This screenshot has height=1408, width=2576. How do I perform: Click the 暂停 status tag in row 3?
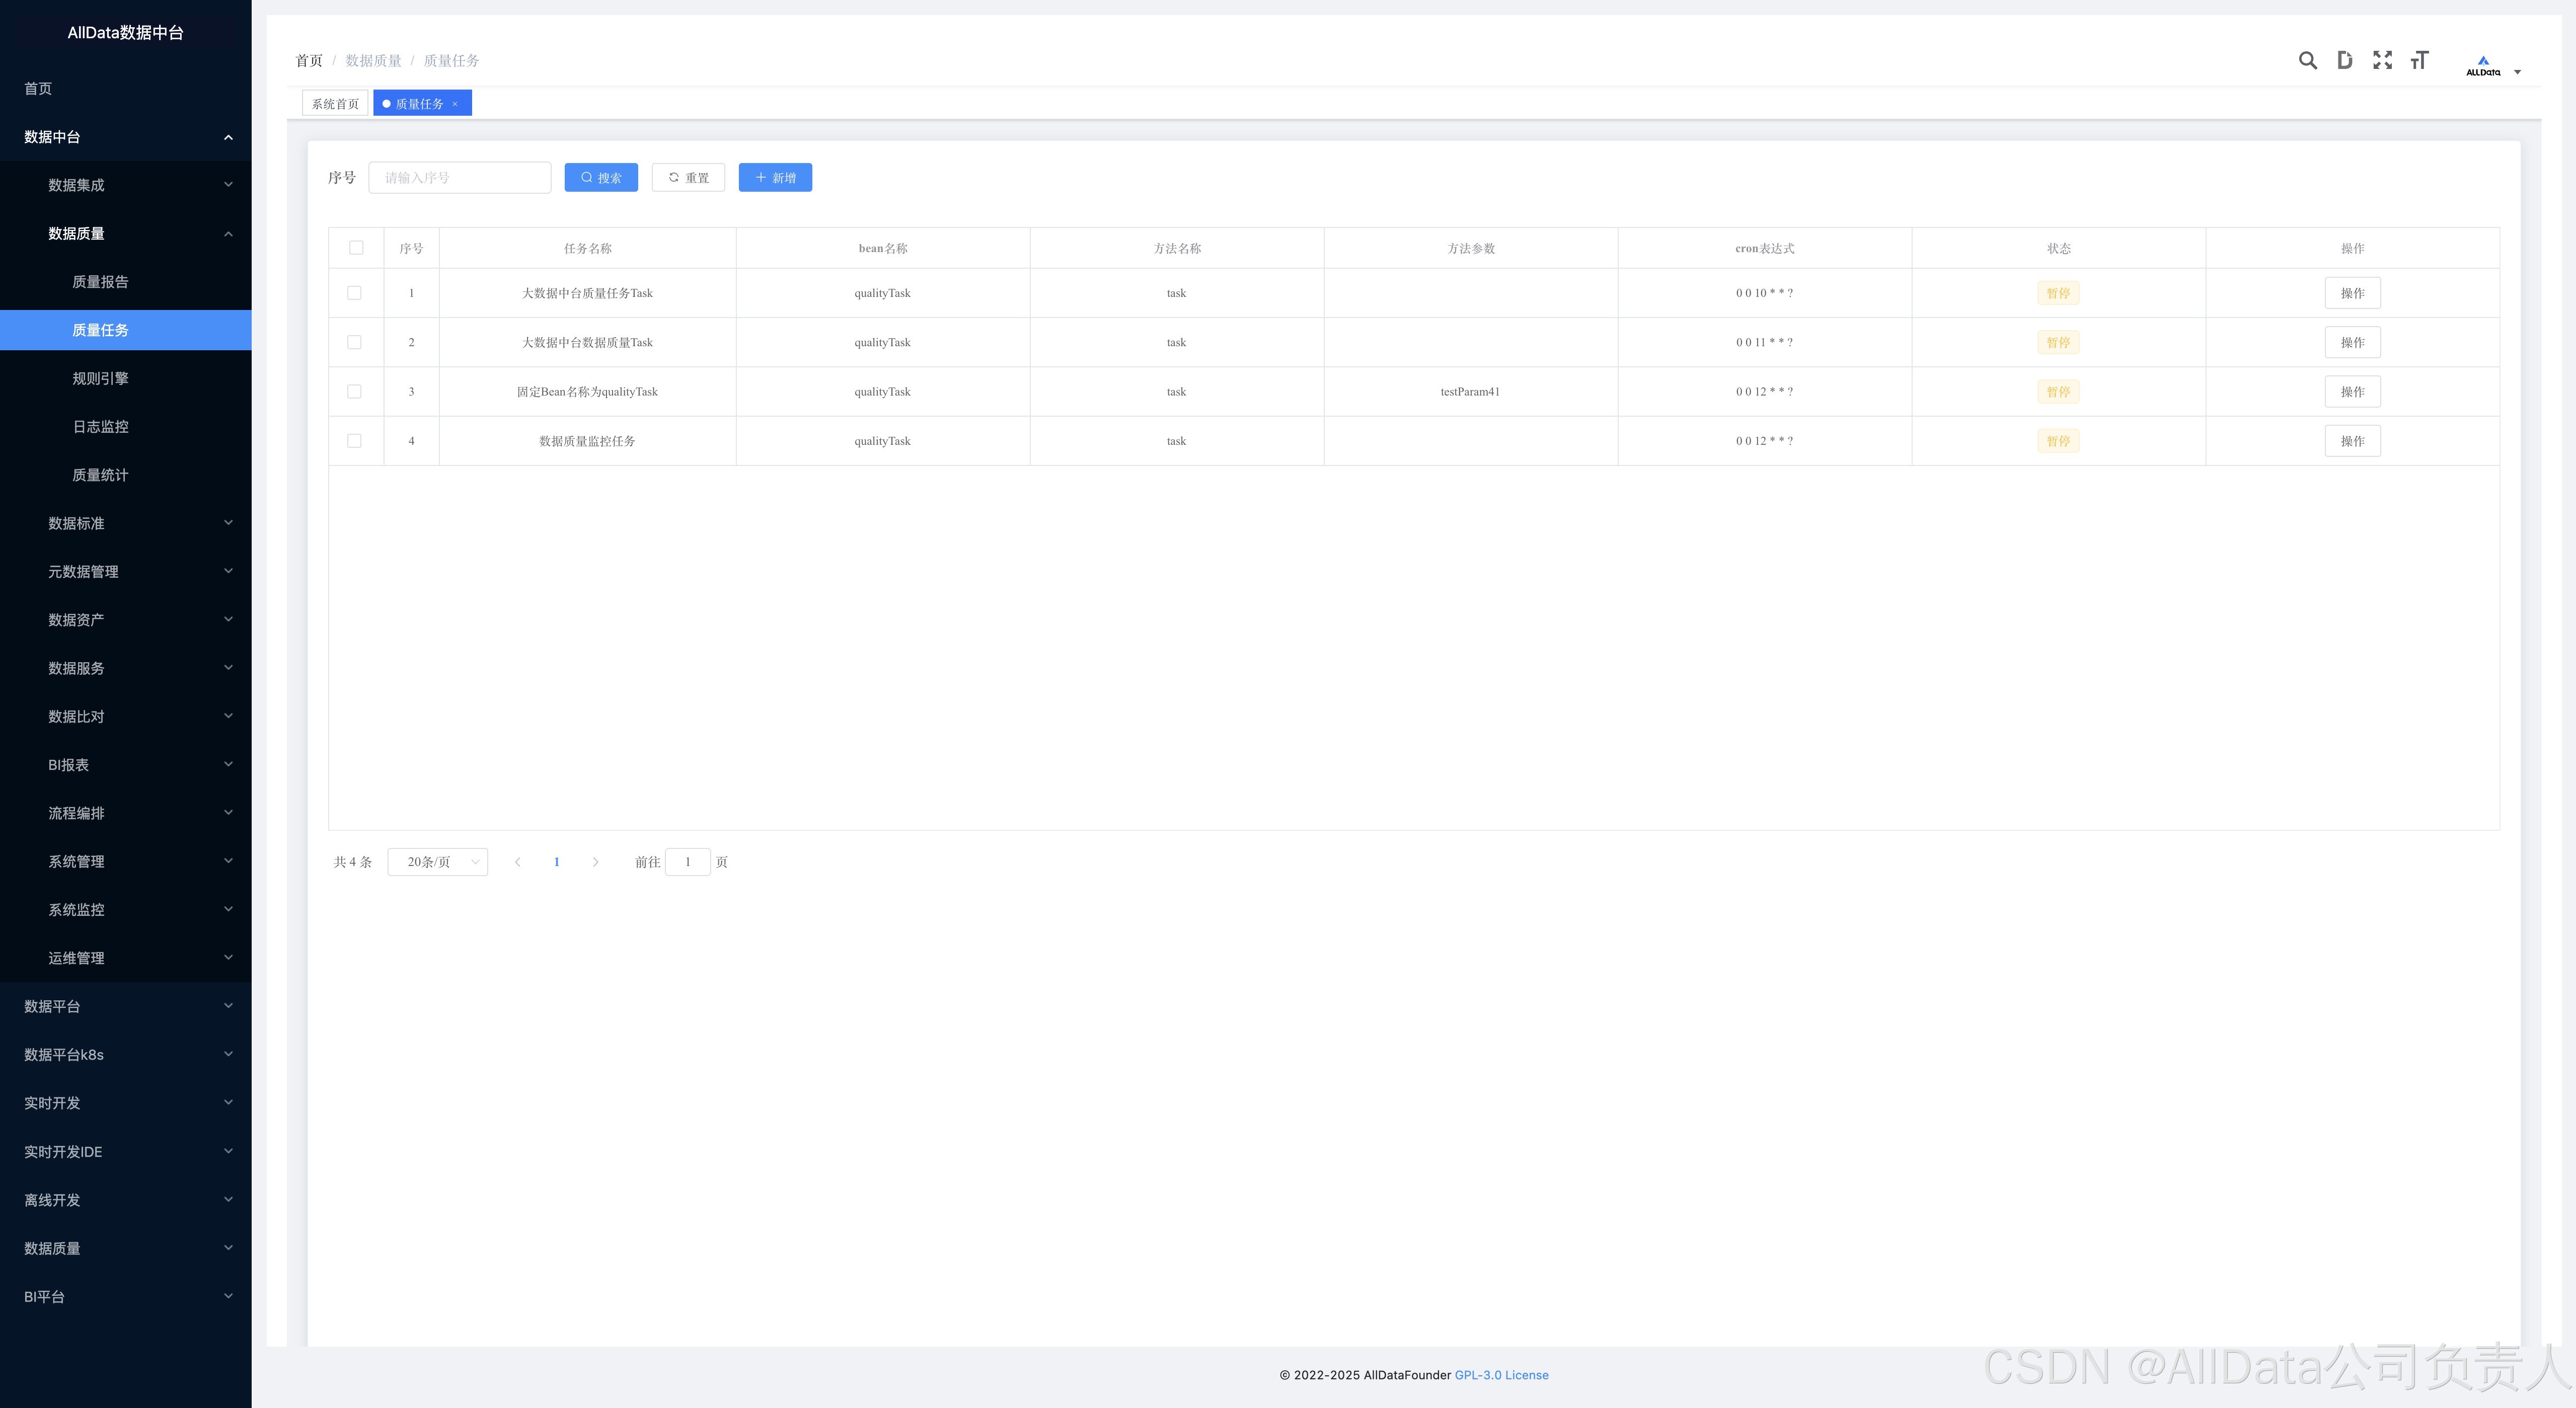pyautogui.click(x=2058, y=392)
